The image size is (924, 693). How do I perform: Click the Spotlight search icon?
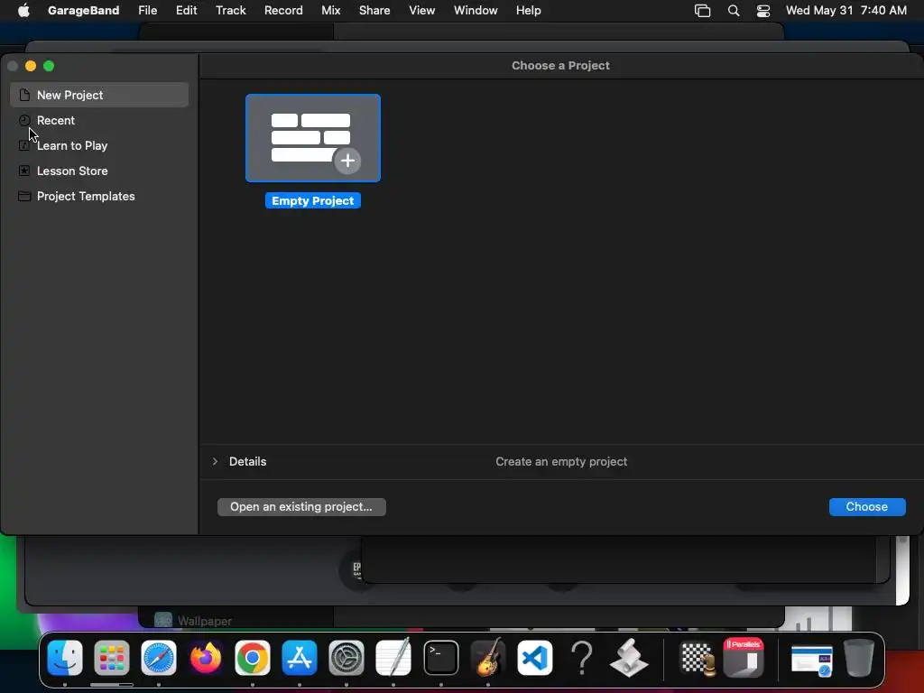pyautogui.click(x=734, y=10)
